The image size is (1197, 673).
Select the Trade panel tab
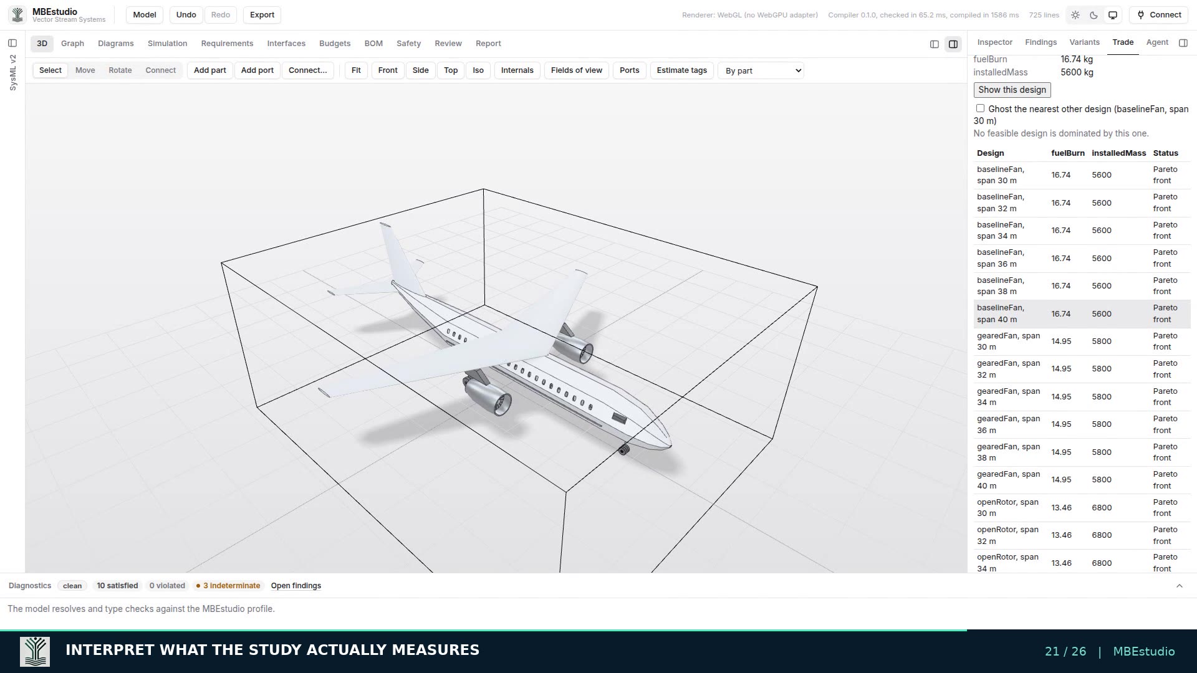point(1123,42)
